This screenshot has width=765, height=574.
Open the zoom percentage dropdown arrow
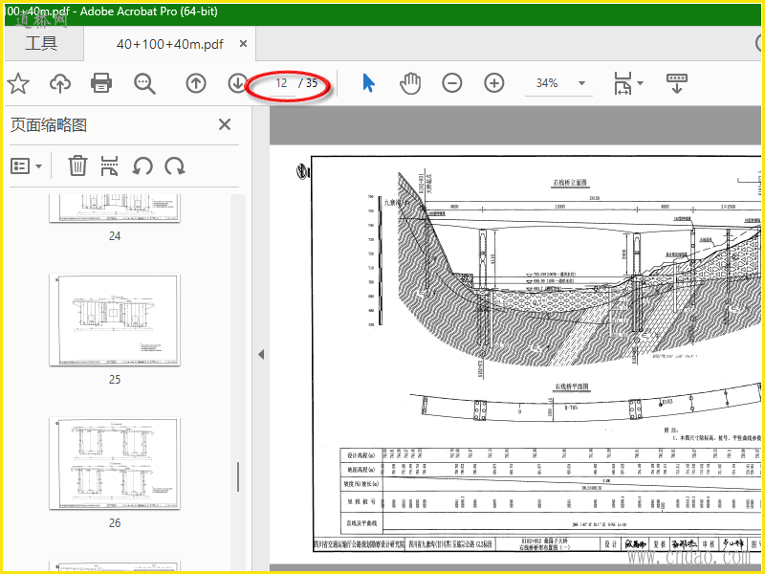581,83
